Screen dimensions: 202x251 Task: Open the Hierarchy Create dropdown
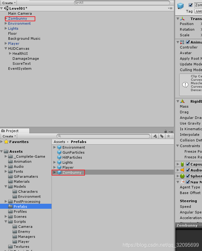click(9, 3)
